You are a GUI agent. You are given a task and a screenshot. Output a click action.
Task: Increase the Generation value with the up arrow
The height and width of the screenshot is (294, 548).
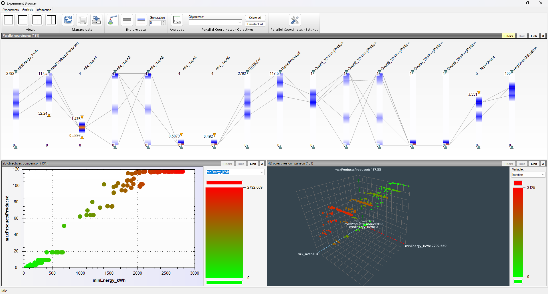coord(163,22)
